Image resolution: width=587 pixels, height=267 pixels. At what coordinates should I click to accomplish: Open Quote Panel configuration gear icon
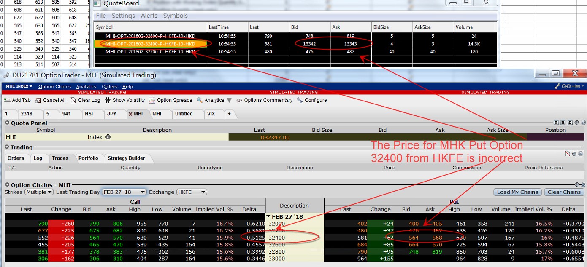coord(576,123)
